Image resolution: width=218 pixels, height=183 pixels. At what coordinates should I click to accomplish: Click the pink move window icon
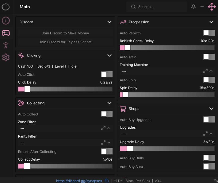coord(212,7)
